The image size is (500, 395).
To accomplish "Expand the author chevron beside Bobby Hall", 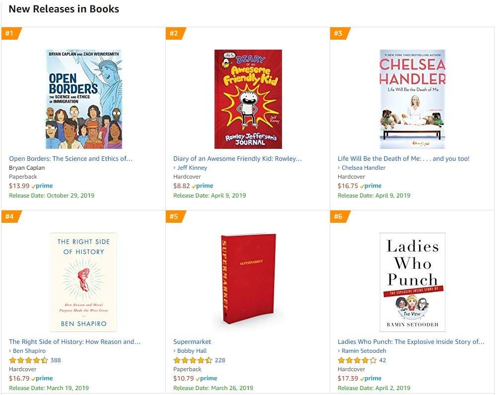I will click(x=176, y=350).
